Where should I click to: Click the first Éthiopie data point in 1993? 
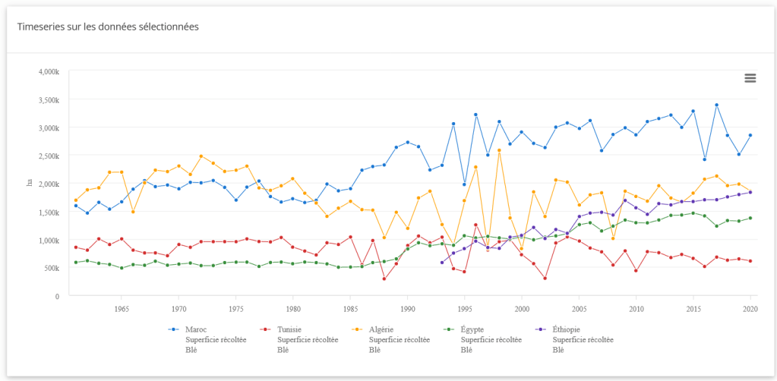(x=441, y=263)
